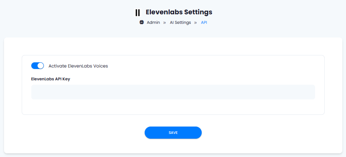This screenshot has width=346, height=157.
Task: Click the ElevenLabs pause-bars logo icon
Action: click(137, 12)
